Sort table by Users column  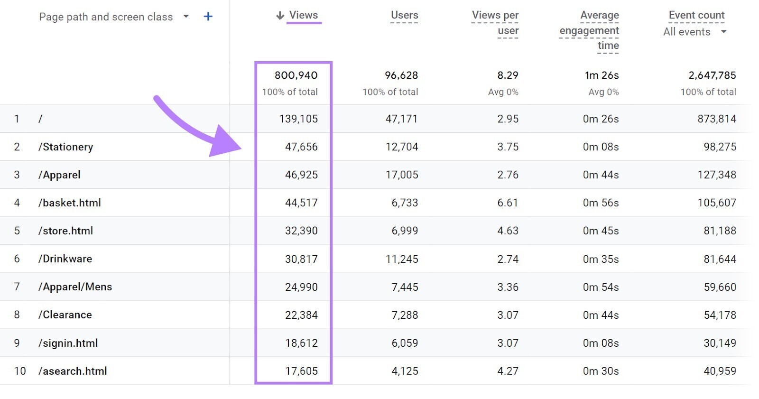[x=404, y=15]
